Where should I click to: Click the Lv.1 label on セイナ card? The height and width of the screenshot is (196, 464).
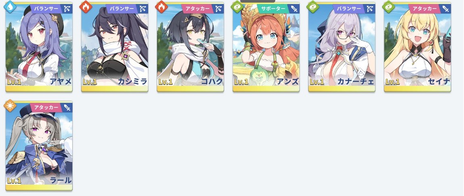(393, 82)
